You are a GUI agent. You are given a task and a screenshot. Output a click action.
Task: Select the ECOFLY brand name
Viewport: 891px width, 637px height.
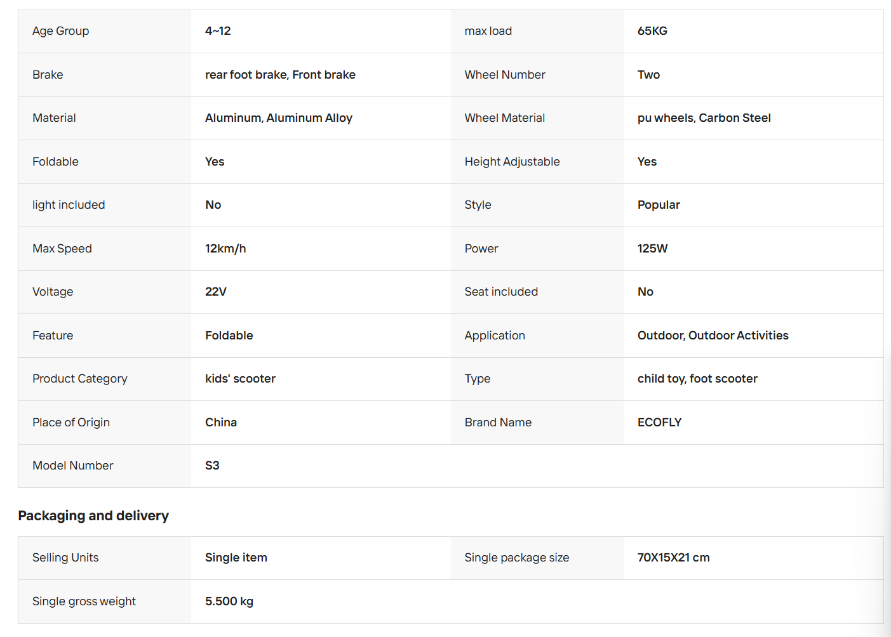click(659, 423)
